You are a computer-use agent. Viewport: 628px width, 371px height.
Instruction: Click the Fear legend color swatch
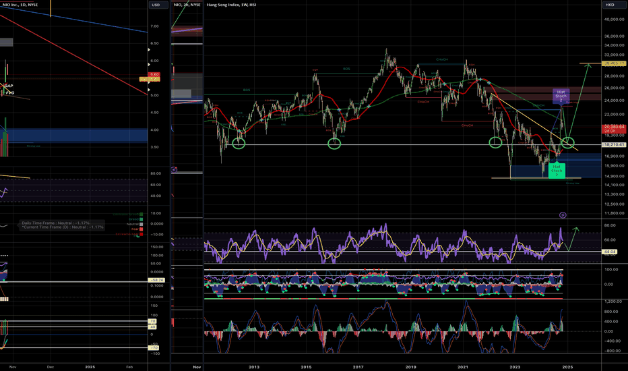tap(141, 229)
